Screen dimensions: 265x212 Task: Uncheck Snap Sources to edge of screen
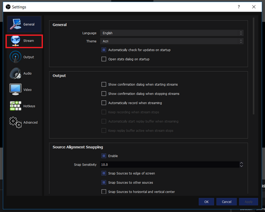[x=104, y=173]
